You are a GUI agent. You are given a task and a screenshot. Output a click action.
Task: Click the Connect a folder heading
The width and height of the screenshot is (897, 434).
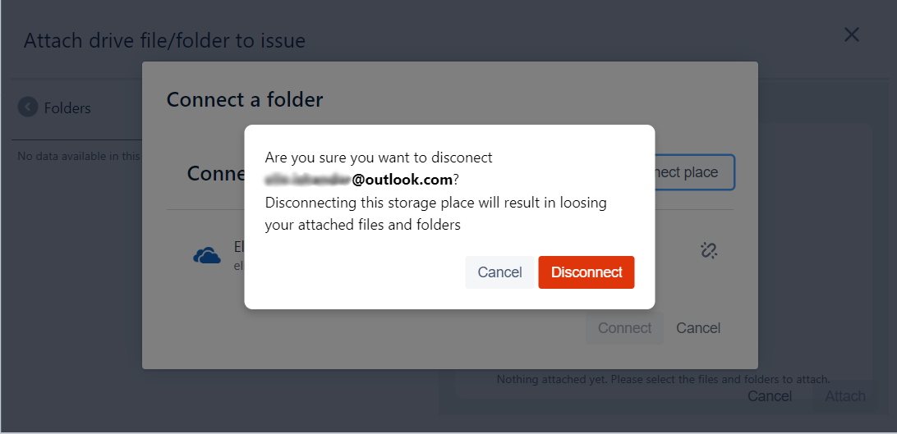point(245,100)
